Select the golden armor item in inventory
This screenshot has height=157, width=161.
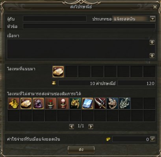(x=75, y=103)
